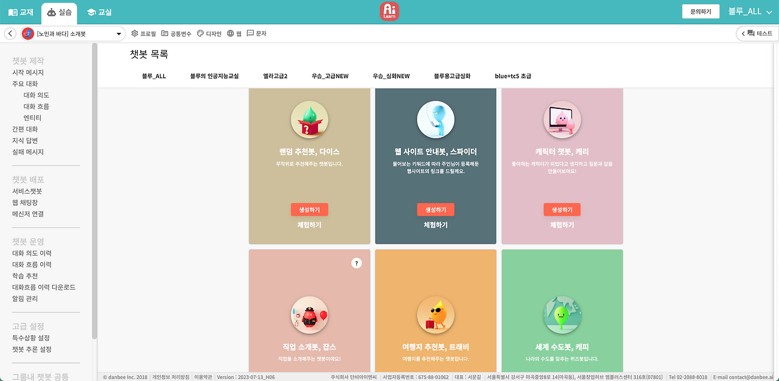The height and width of the screenshot is (381, 779).
Task: Open 체험하기 under 랜덤 추천봇
Action: point(309,224)
